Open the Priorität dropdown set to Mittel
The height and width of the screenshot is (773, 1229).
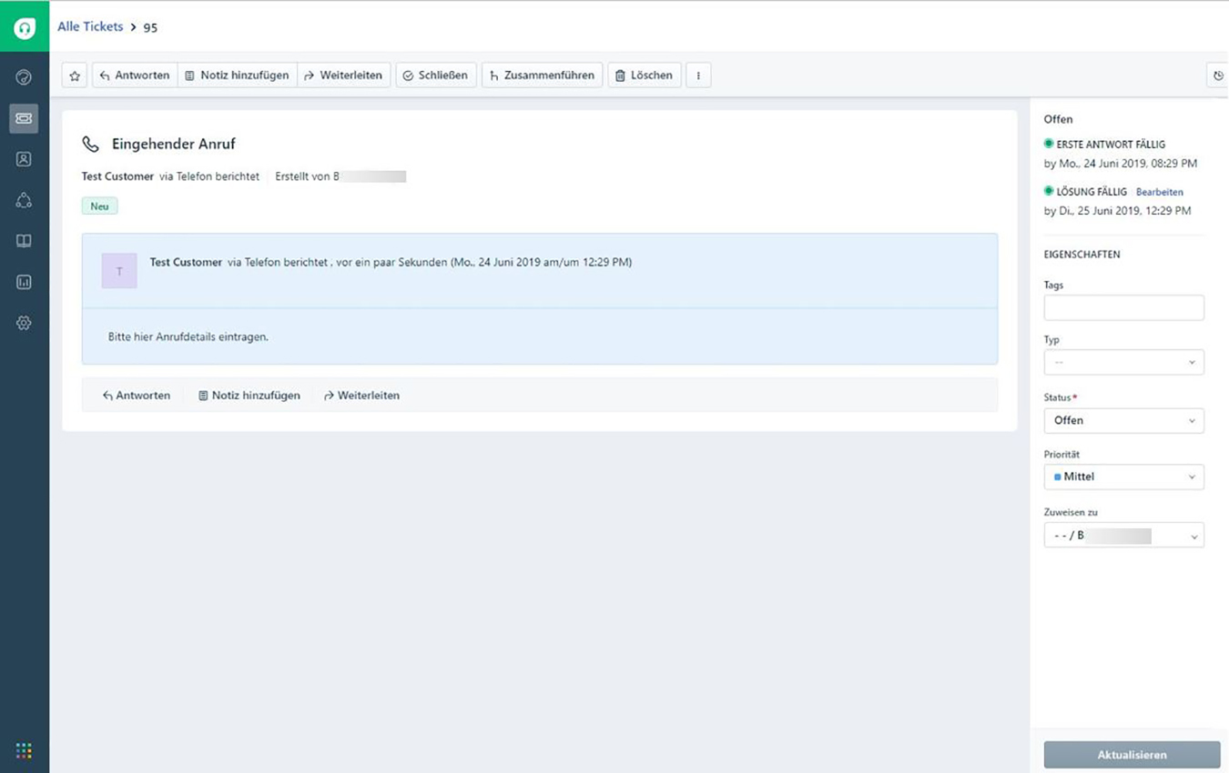click(1123, 477)
